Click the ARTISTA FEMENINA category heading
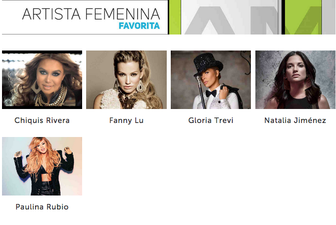Image resolution: width=336 pixels, height=225 pixels. 91,14
